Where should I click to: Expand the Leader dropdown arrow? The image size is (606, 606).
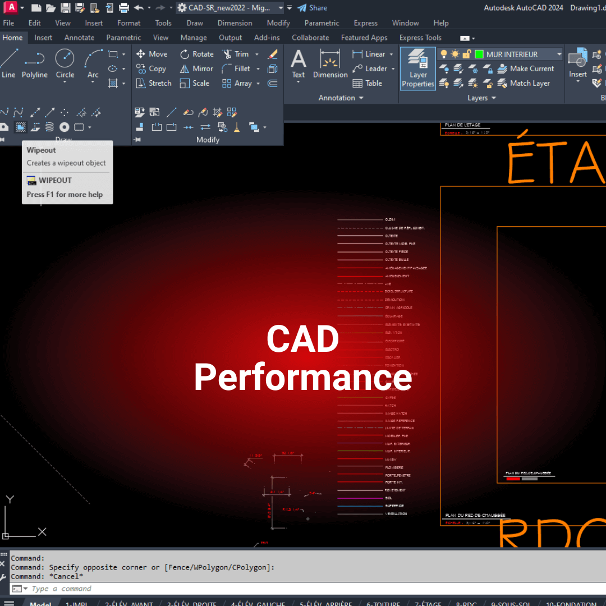(x=393, y=69)
